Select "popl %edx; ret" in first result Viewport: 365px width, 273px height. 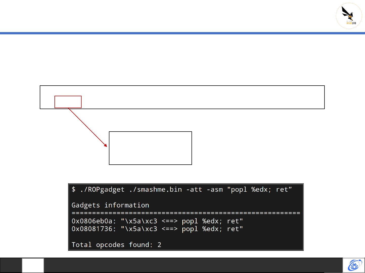212,221
